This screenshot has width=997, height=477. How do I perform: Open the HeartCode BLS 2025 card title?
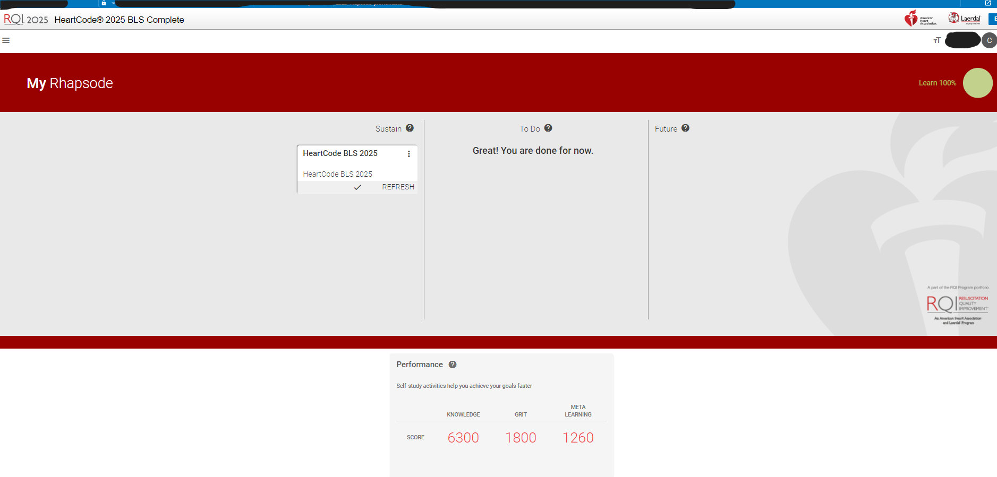340,153
